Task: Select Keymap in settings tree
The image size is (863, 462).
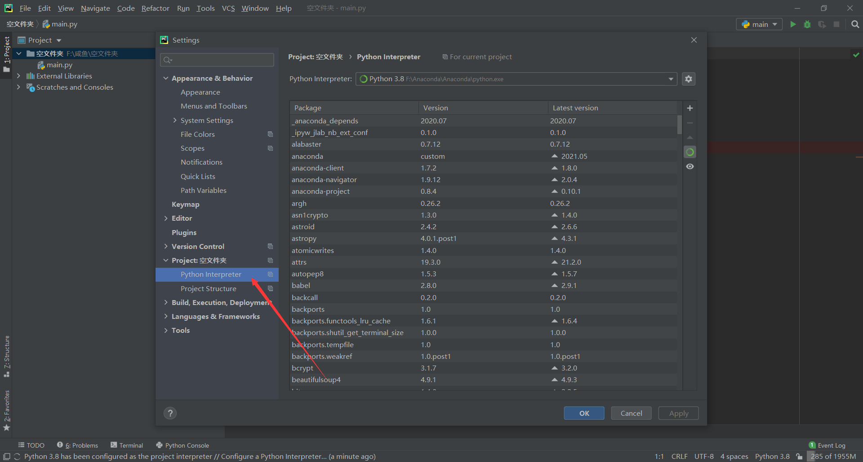Action: click(x=185, y=204)
